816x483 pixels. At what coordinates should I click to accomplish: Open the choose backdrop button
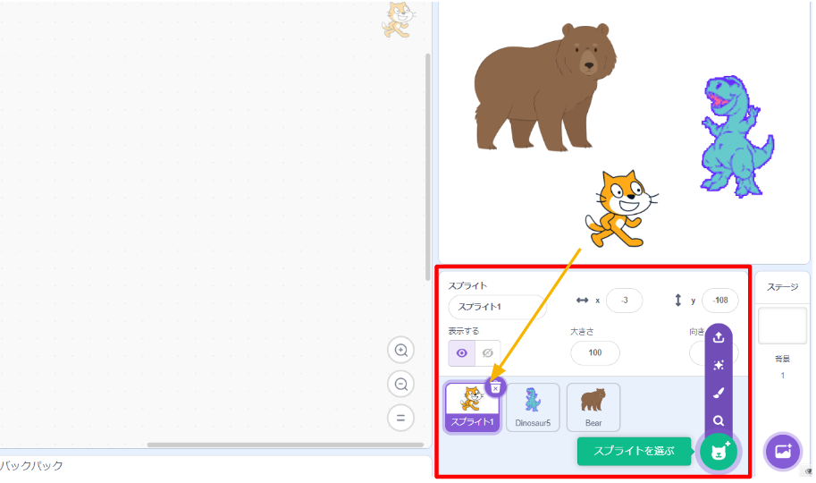(x=783, y=451)
